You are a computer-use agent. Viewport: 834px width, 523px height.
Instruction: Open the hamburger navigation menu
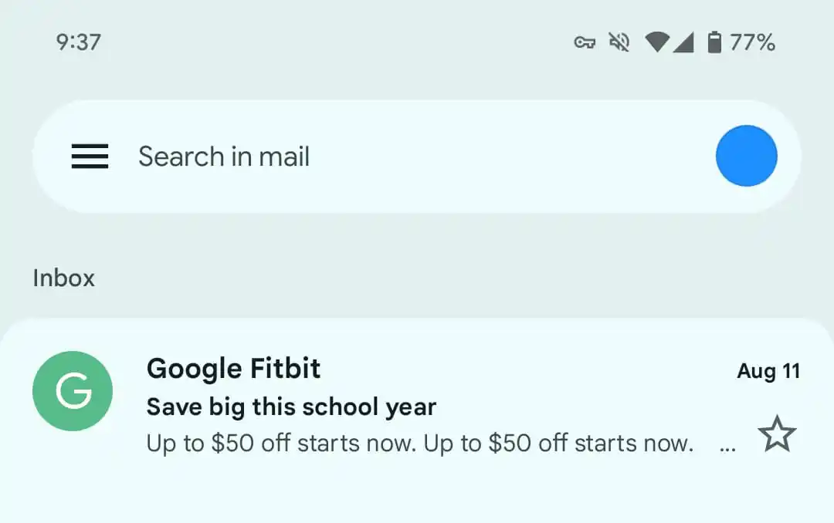(90, 157)
